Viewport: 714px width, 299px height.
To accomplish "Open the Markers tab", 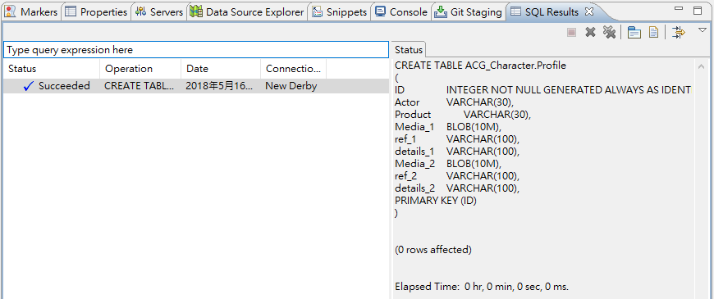I will tap(31, 12).
